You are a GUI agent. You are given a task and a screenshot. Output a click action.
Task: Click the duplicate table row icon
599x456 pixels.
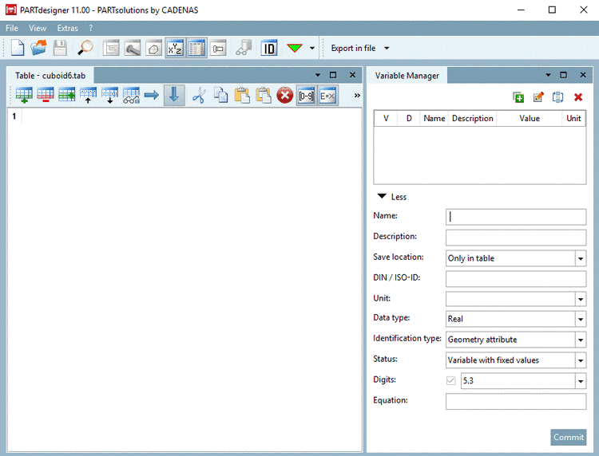pyautogui.click(x=67, y=96)
